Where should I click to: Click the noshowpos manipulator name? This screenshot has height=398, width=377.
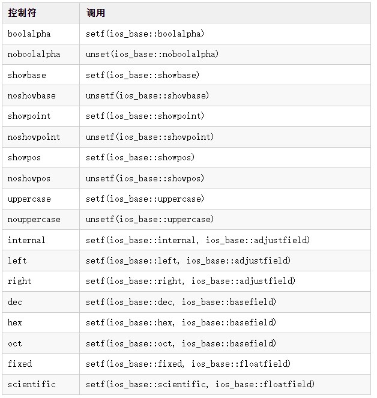[29, 178]
